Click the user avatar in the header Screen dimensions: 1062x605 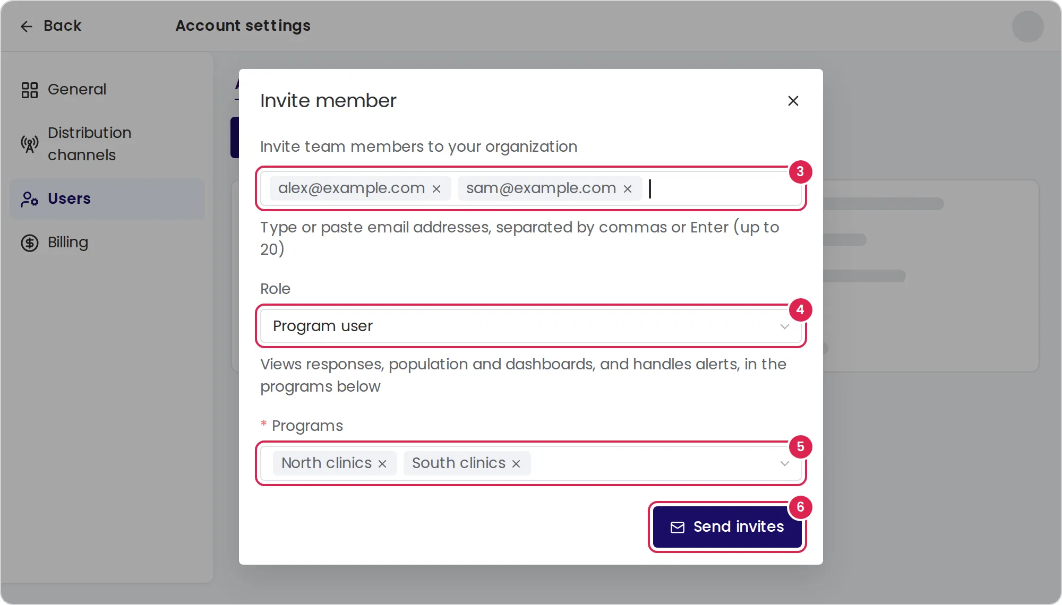(x=1028, y=26)
